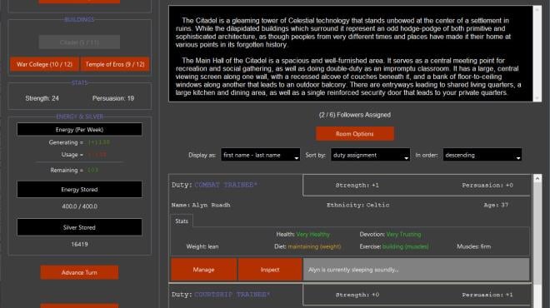
Task: Open the War College building
Action: pyautogui.click(x=44, y=64)
